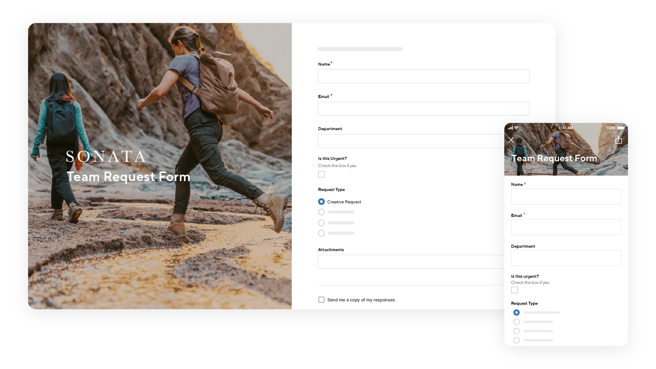The width and height of the screenshot is (656, 369).
Task: Close the mobile form with the X icon
Action: [511, 140]
